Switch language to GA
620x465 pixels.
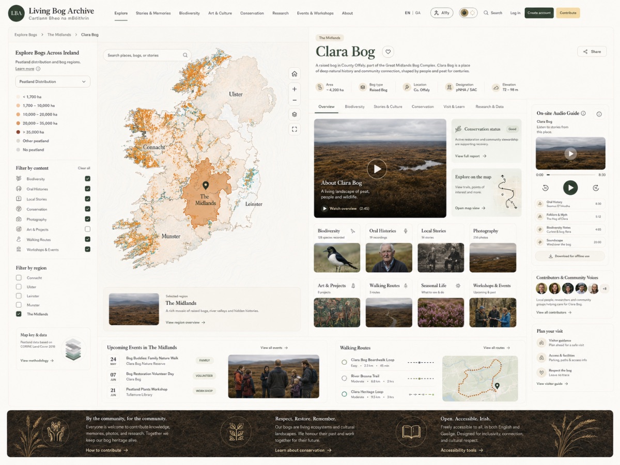point(417,13)
